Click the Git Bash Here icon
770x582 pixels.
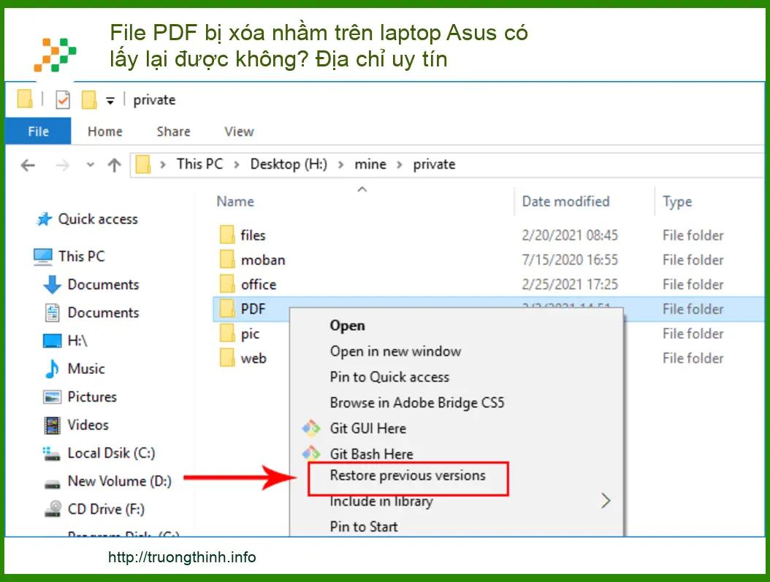(312, 453)
